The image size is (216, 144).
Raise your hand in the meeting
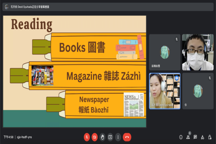click(x=103, y=137)
